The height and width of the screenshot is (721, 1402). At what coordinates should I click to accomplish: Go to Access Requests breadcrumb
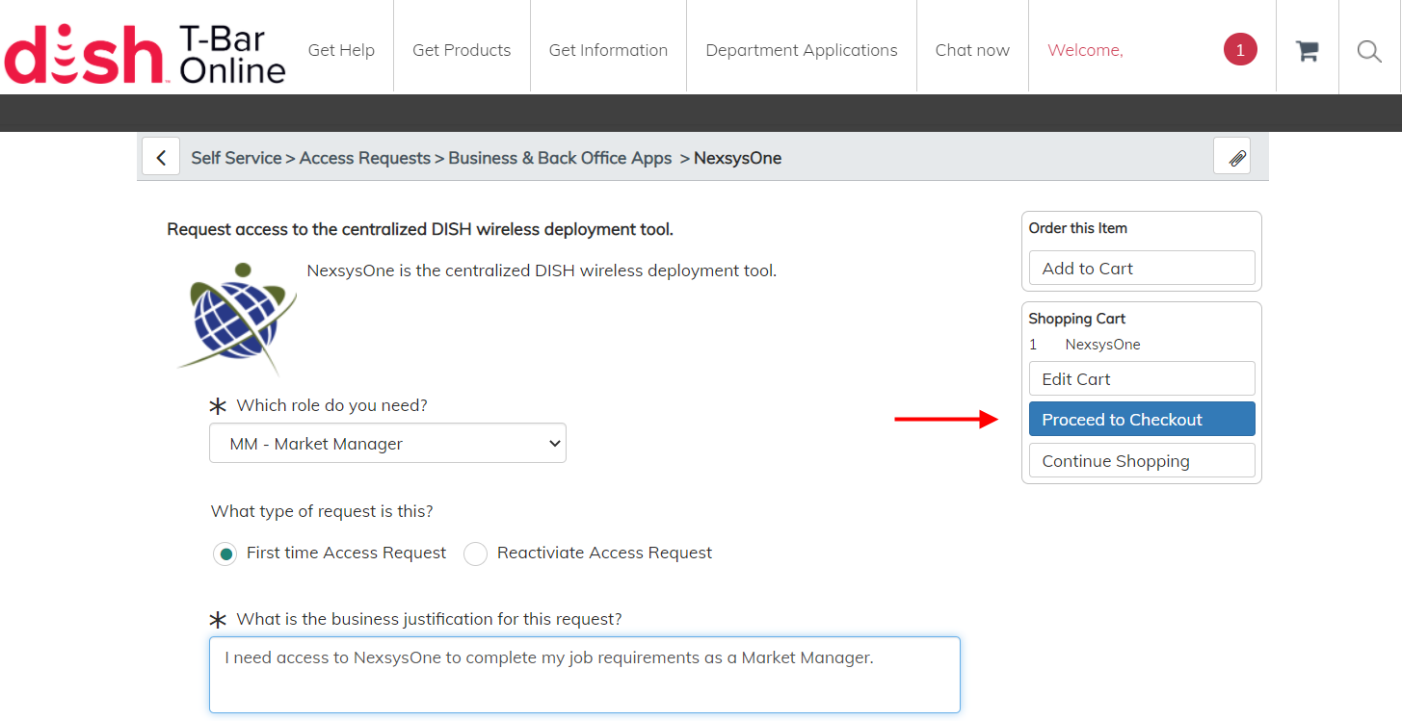point(365,158)
